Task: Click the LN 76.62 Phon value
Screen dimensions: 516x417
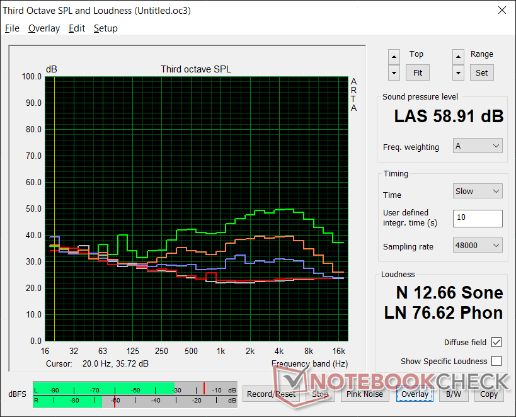Action: click(444, 312)
